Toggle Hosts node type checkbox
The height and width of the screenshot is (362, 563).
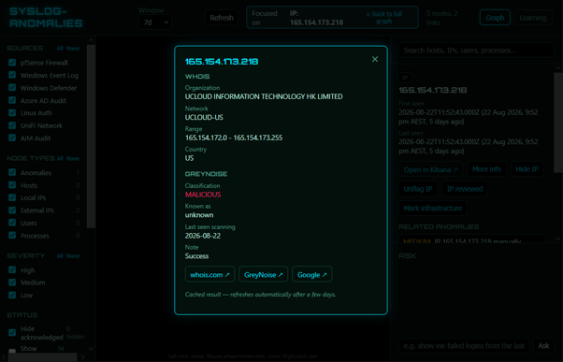[x=12, y=185]
